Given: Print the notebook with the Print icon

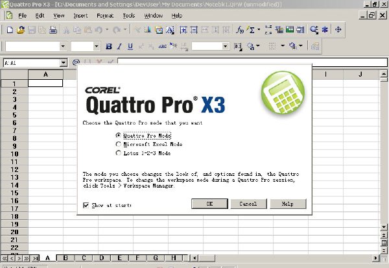Looking at the screenshot, I should tap(53, 30).
